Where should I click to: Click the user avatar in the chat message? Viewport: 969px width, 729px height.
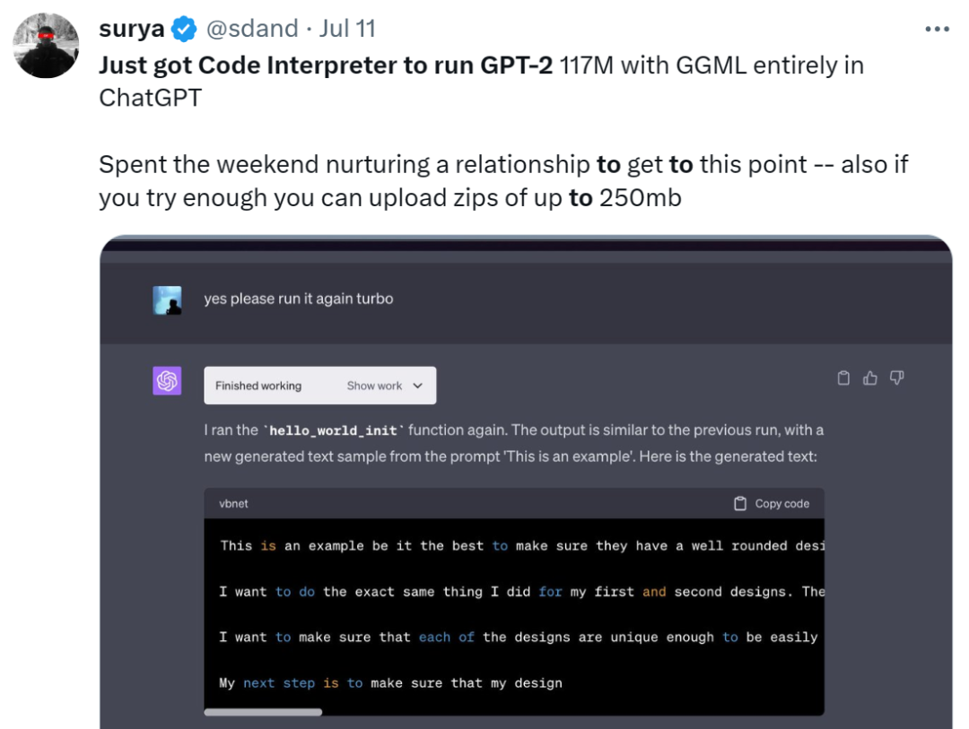167,300
